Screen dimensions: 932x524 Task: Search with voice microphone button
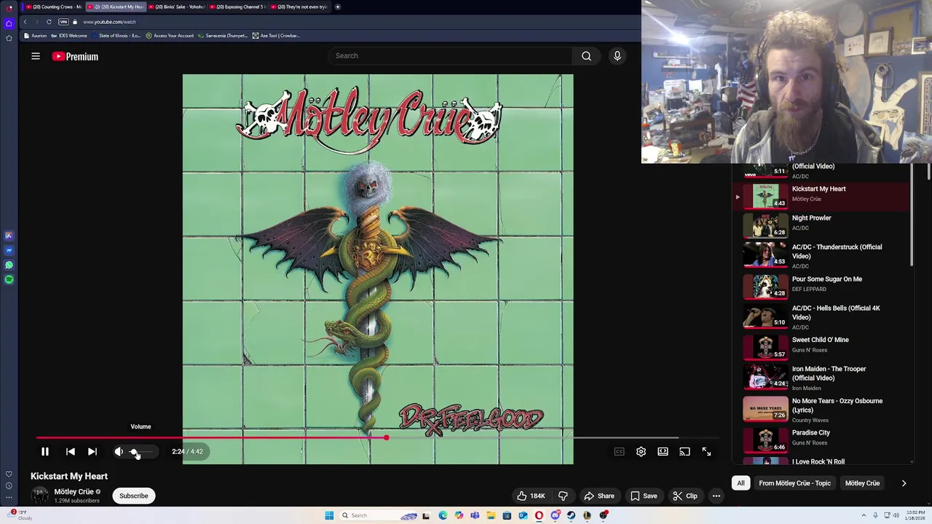617,55
